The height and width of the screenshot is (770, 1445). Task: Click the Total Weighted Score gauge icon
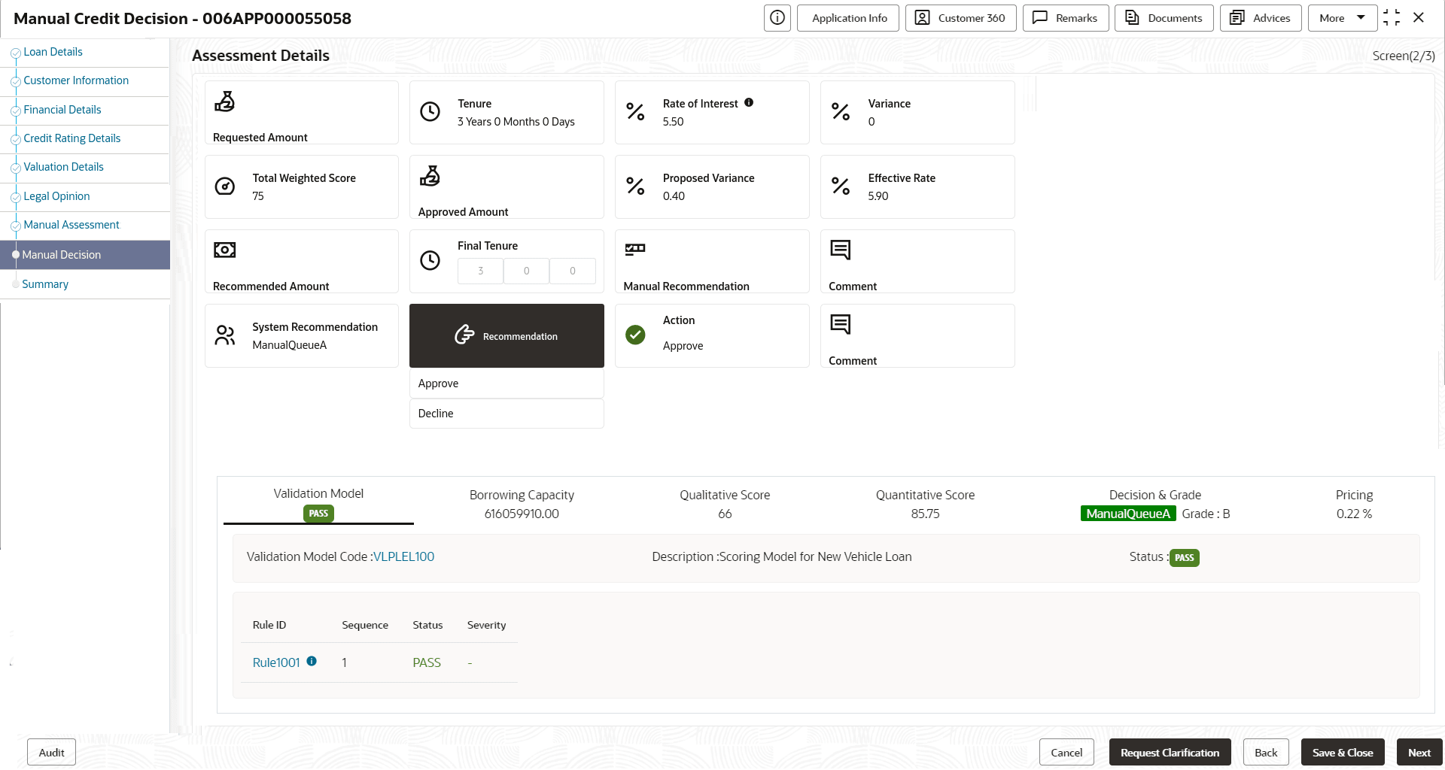(225, 186)
